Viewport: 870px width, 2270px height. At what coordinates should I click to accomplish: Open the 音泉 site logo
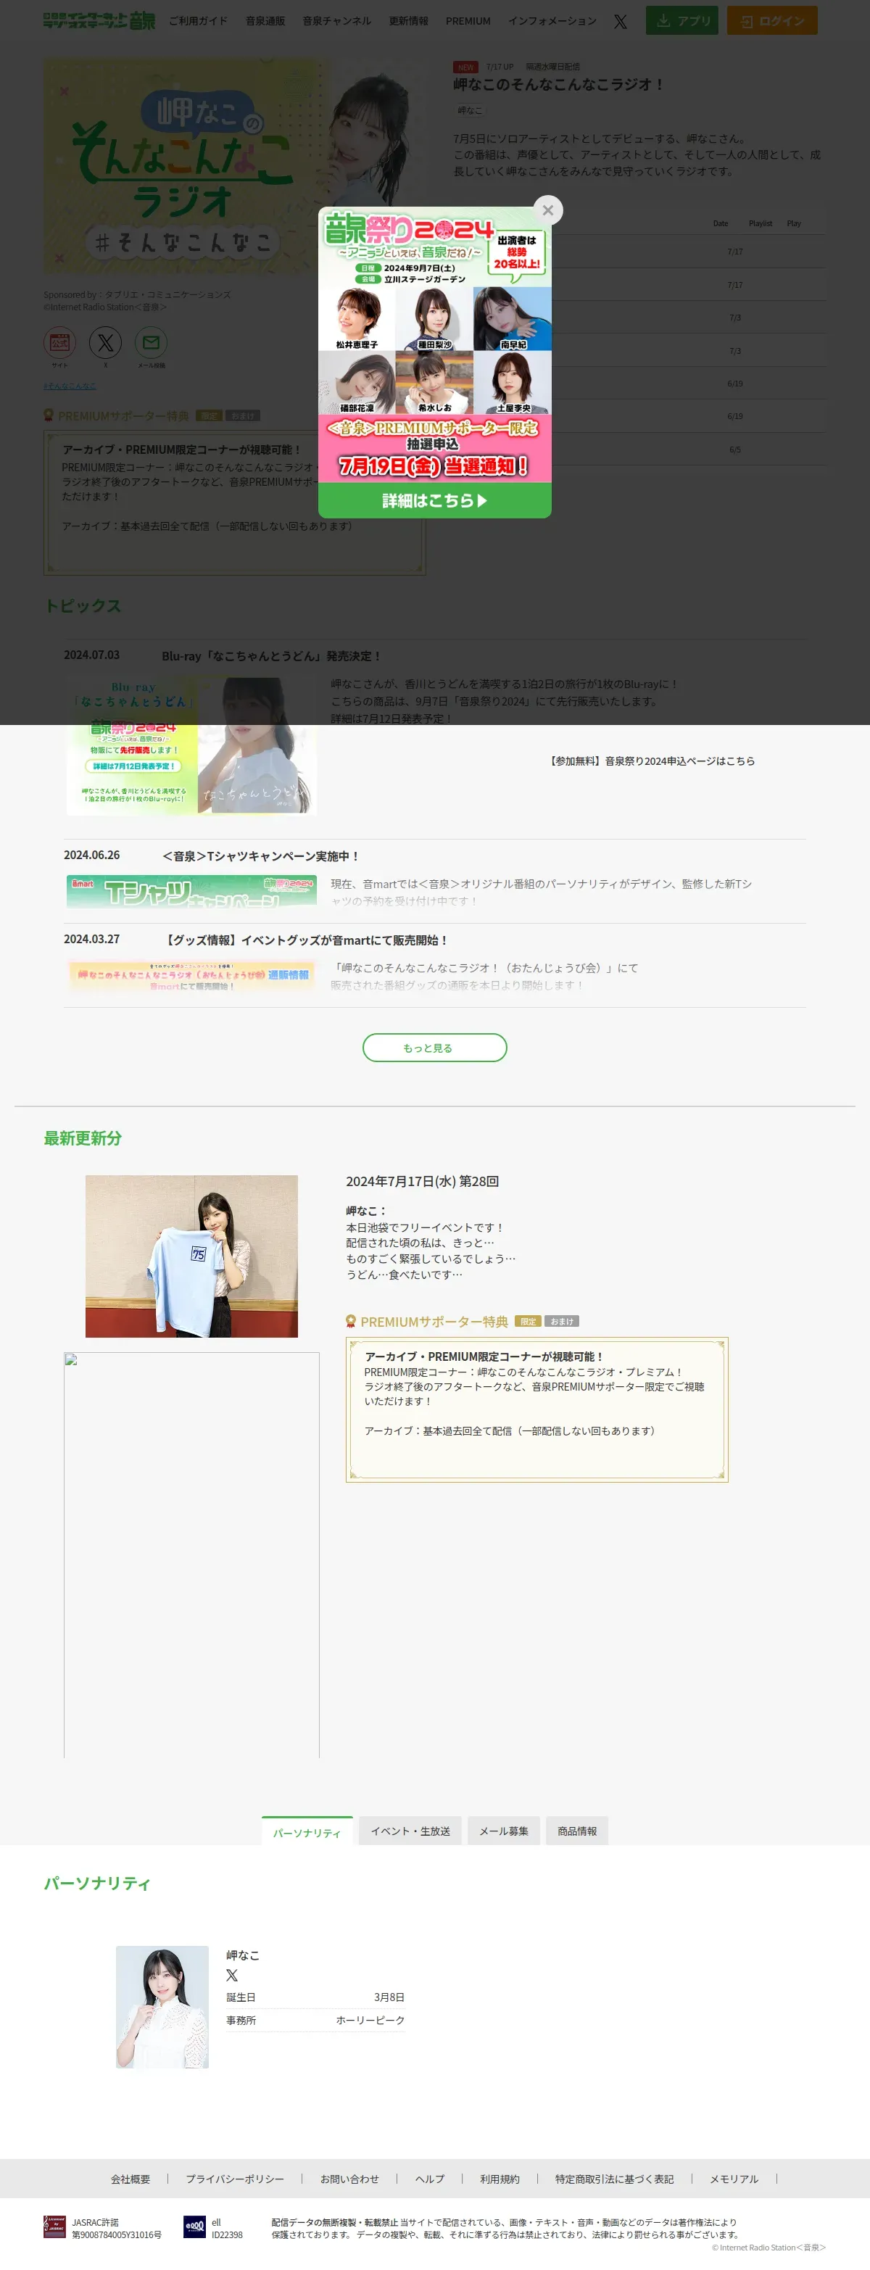point(98,20)
